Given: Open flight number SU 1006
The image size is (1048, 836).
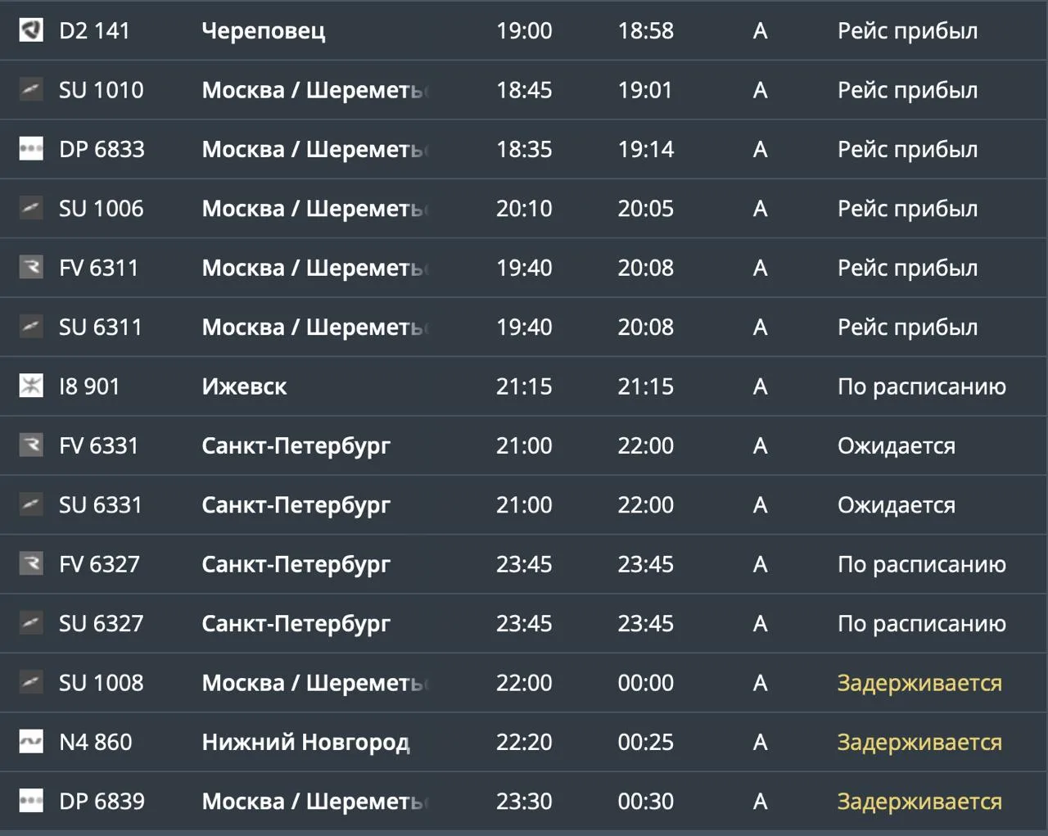Looking at the screenshot, I should [101, 209].
